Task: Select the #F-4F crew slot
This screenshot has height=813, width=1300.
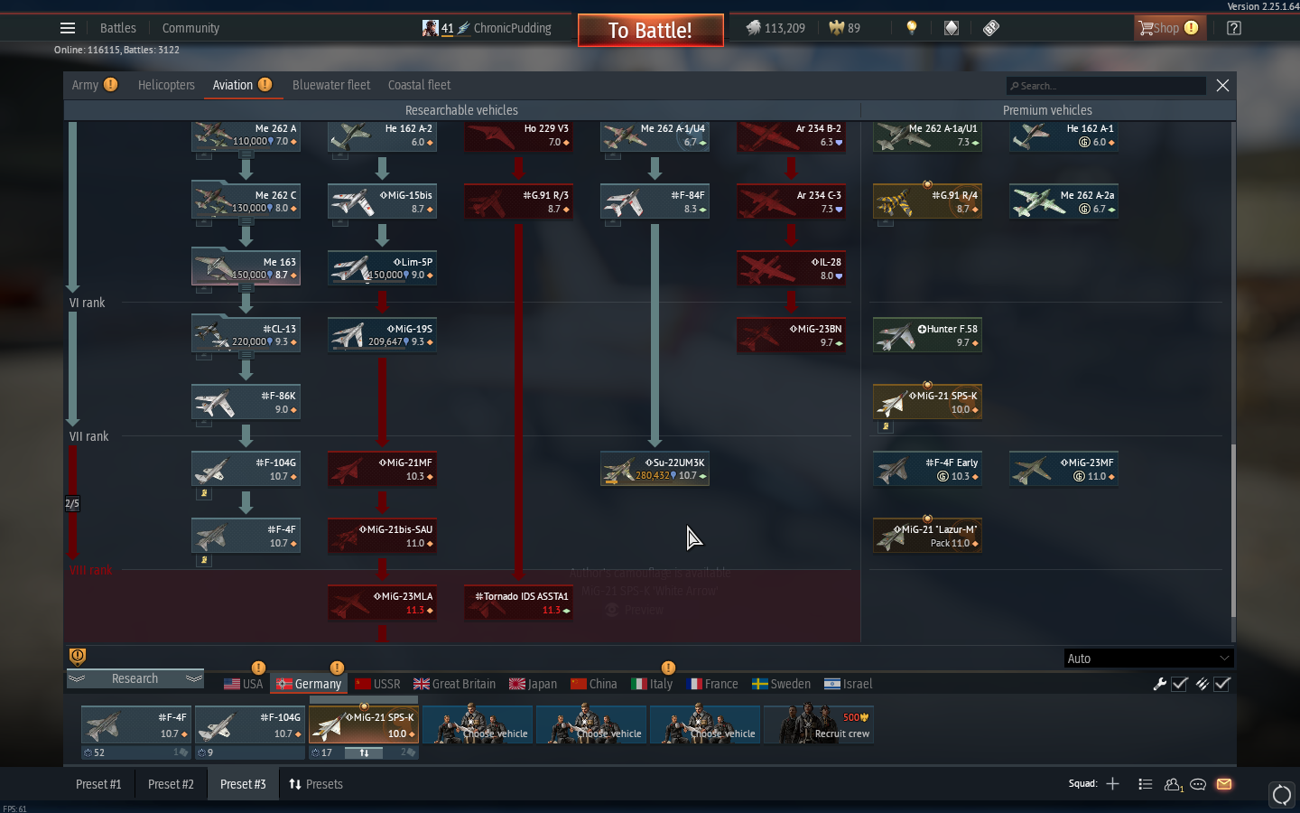Action: 136,724
